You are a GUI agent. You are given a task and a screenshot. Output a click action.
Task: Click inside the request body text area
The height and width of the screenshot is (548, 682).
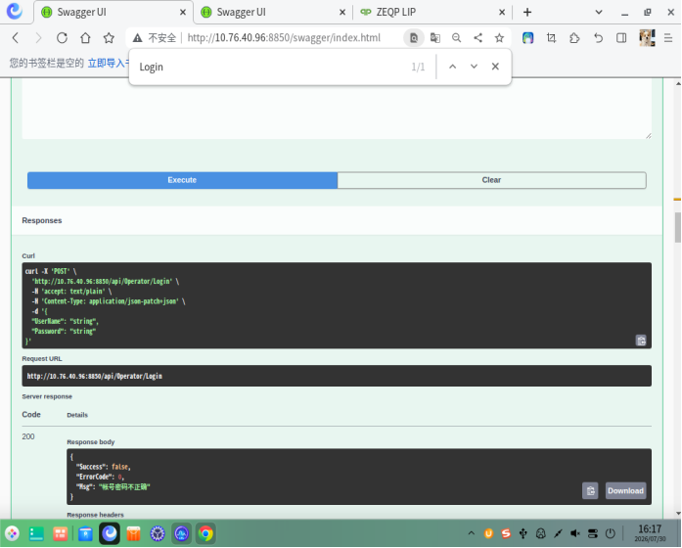[337, 109]
